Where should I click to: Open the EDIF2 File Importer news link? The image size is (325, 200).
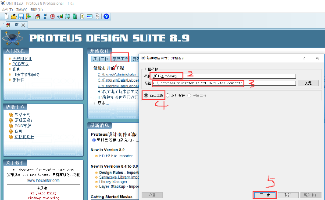point(116,156)
